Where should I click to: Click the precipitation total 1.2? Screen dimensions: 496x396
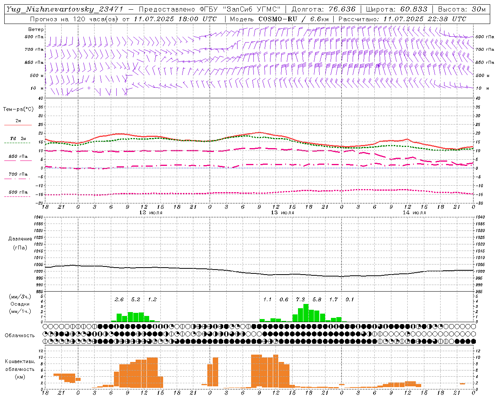click(152, 300)
